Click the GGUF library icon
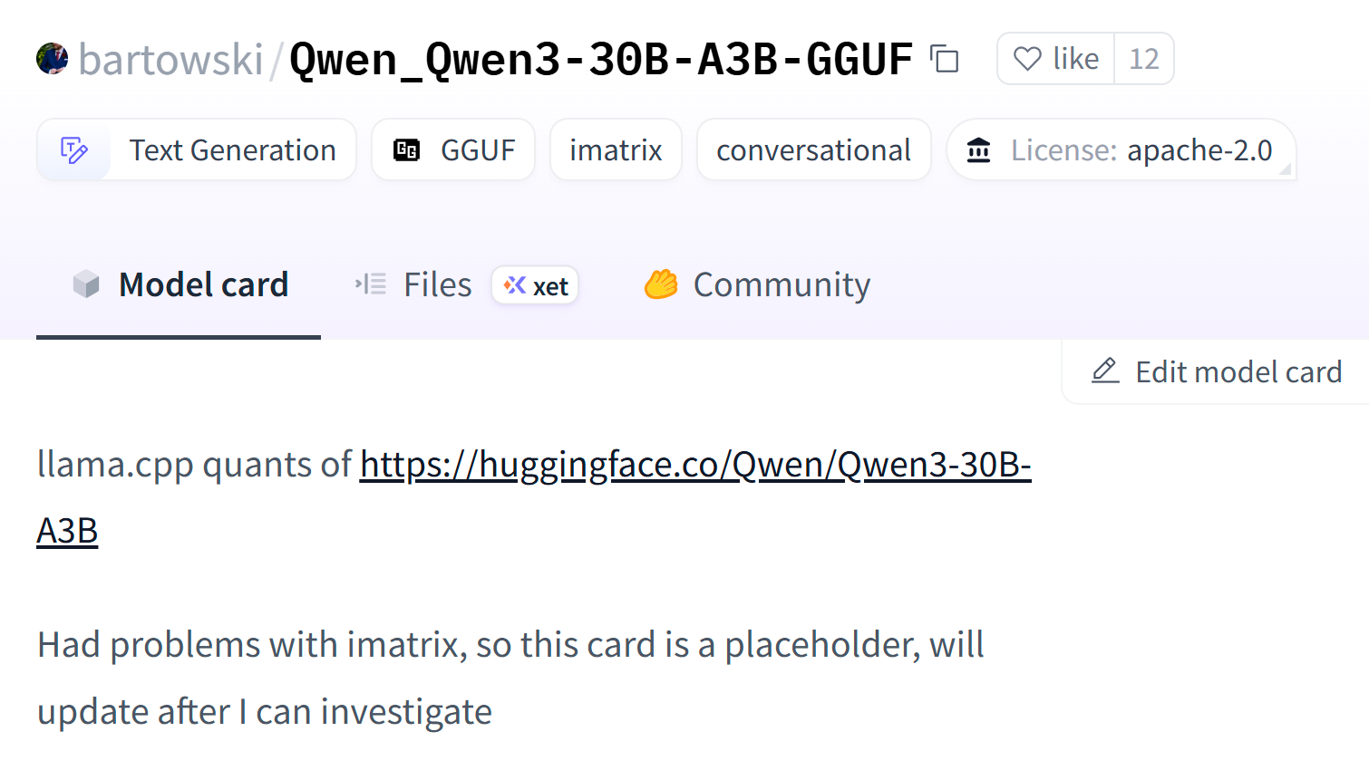 click(406, 149)
